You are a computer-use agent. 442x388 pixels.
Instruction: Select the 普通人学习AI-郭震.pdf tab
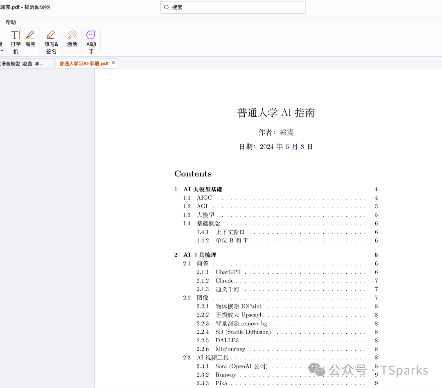[x=84, y=64]
